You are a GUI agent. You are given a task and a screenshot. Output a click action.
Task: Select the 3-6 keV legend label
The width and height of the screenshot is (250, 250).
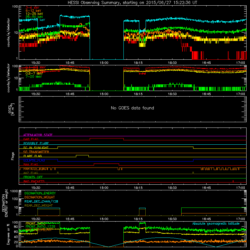click(x=32, y=7)
